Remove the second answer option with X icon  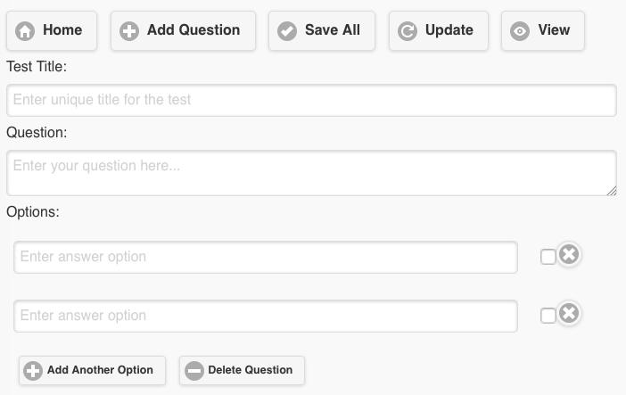(569, 313)
